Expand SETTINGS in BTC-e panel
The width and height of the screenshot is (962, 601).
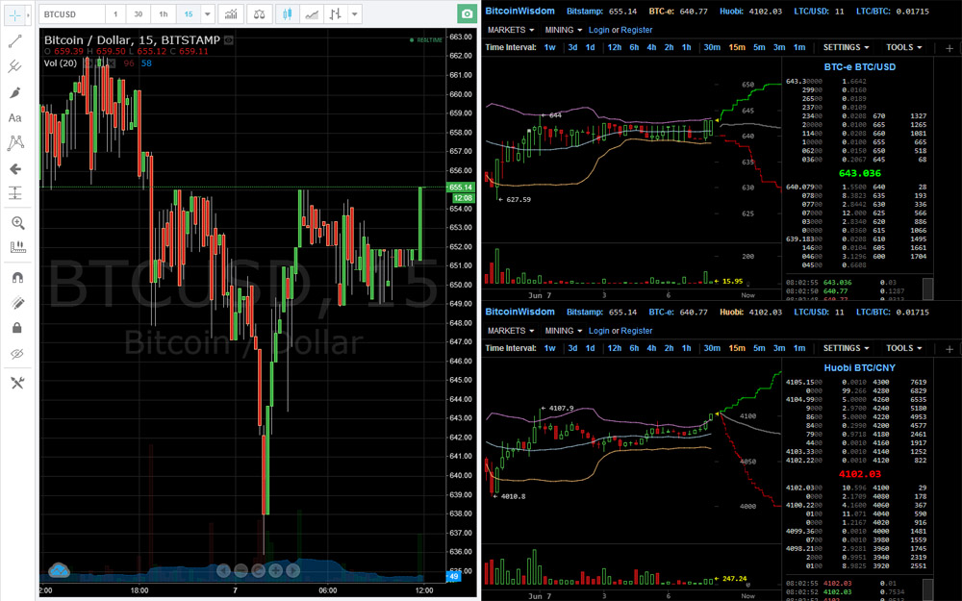coord(846,47)
